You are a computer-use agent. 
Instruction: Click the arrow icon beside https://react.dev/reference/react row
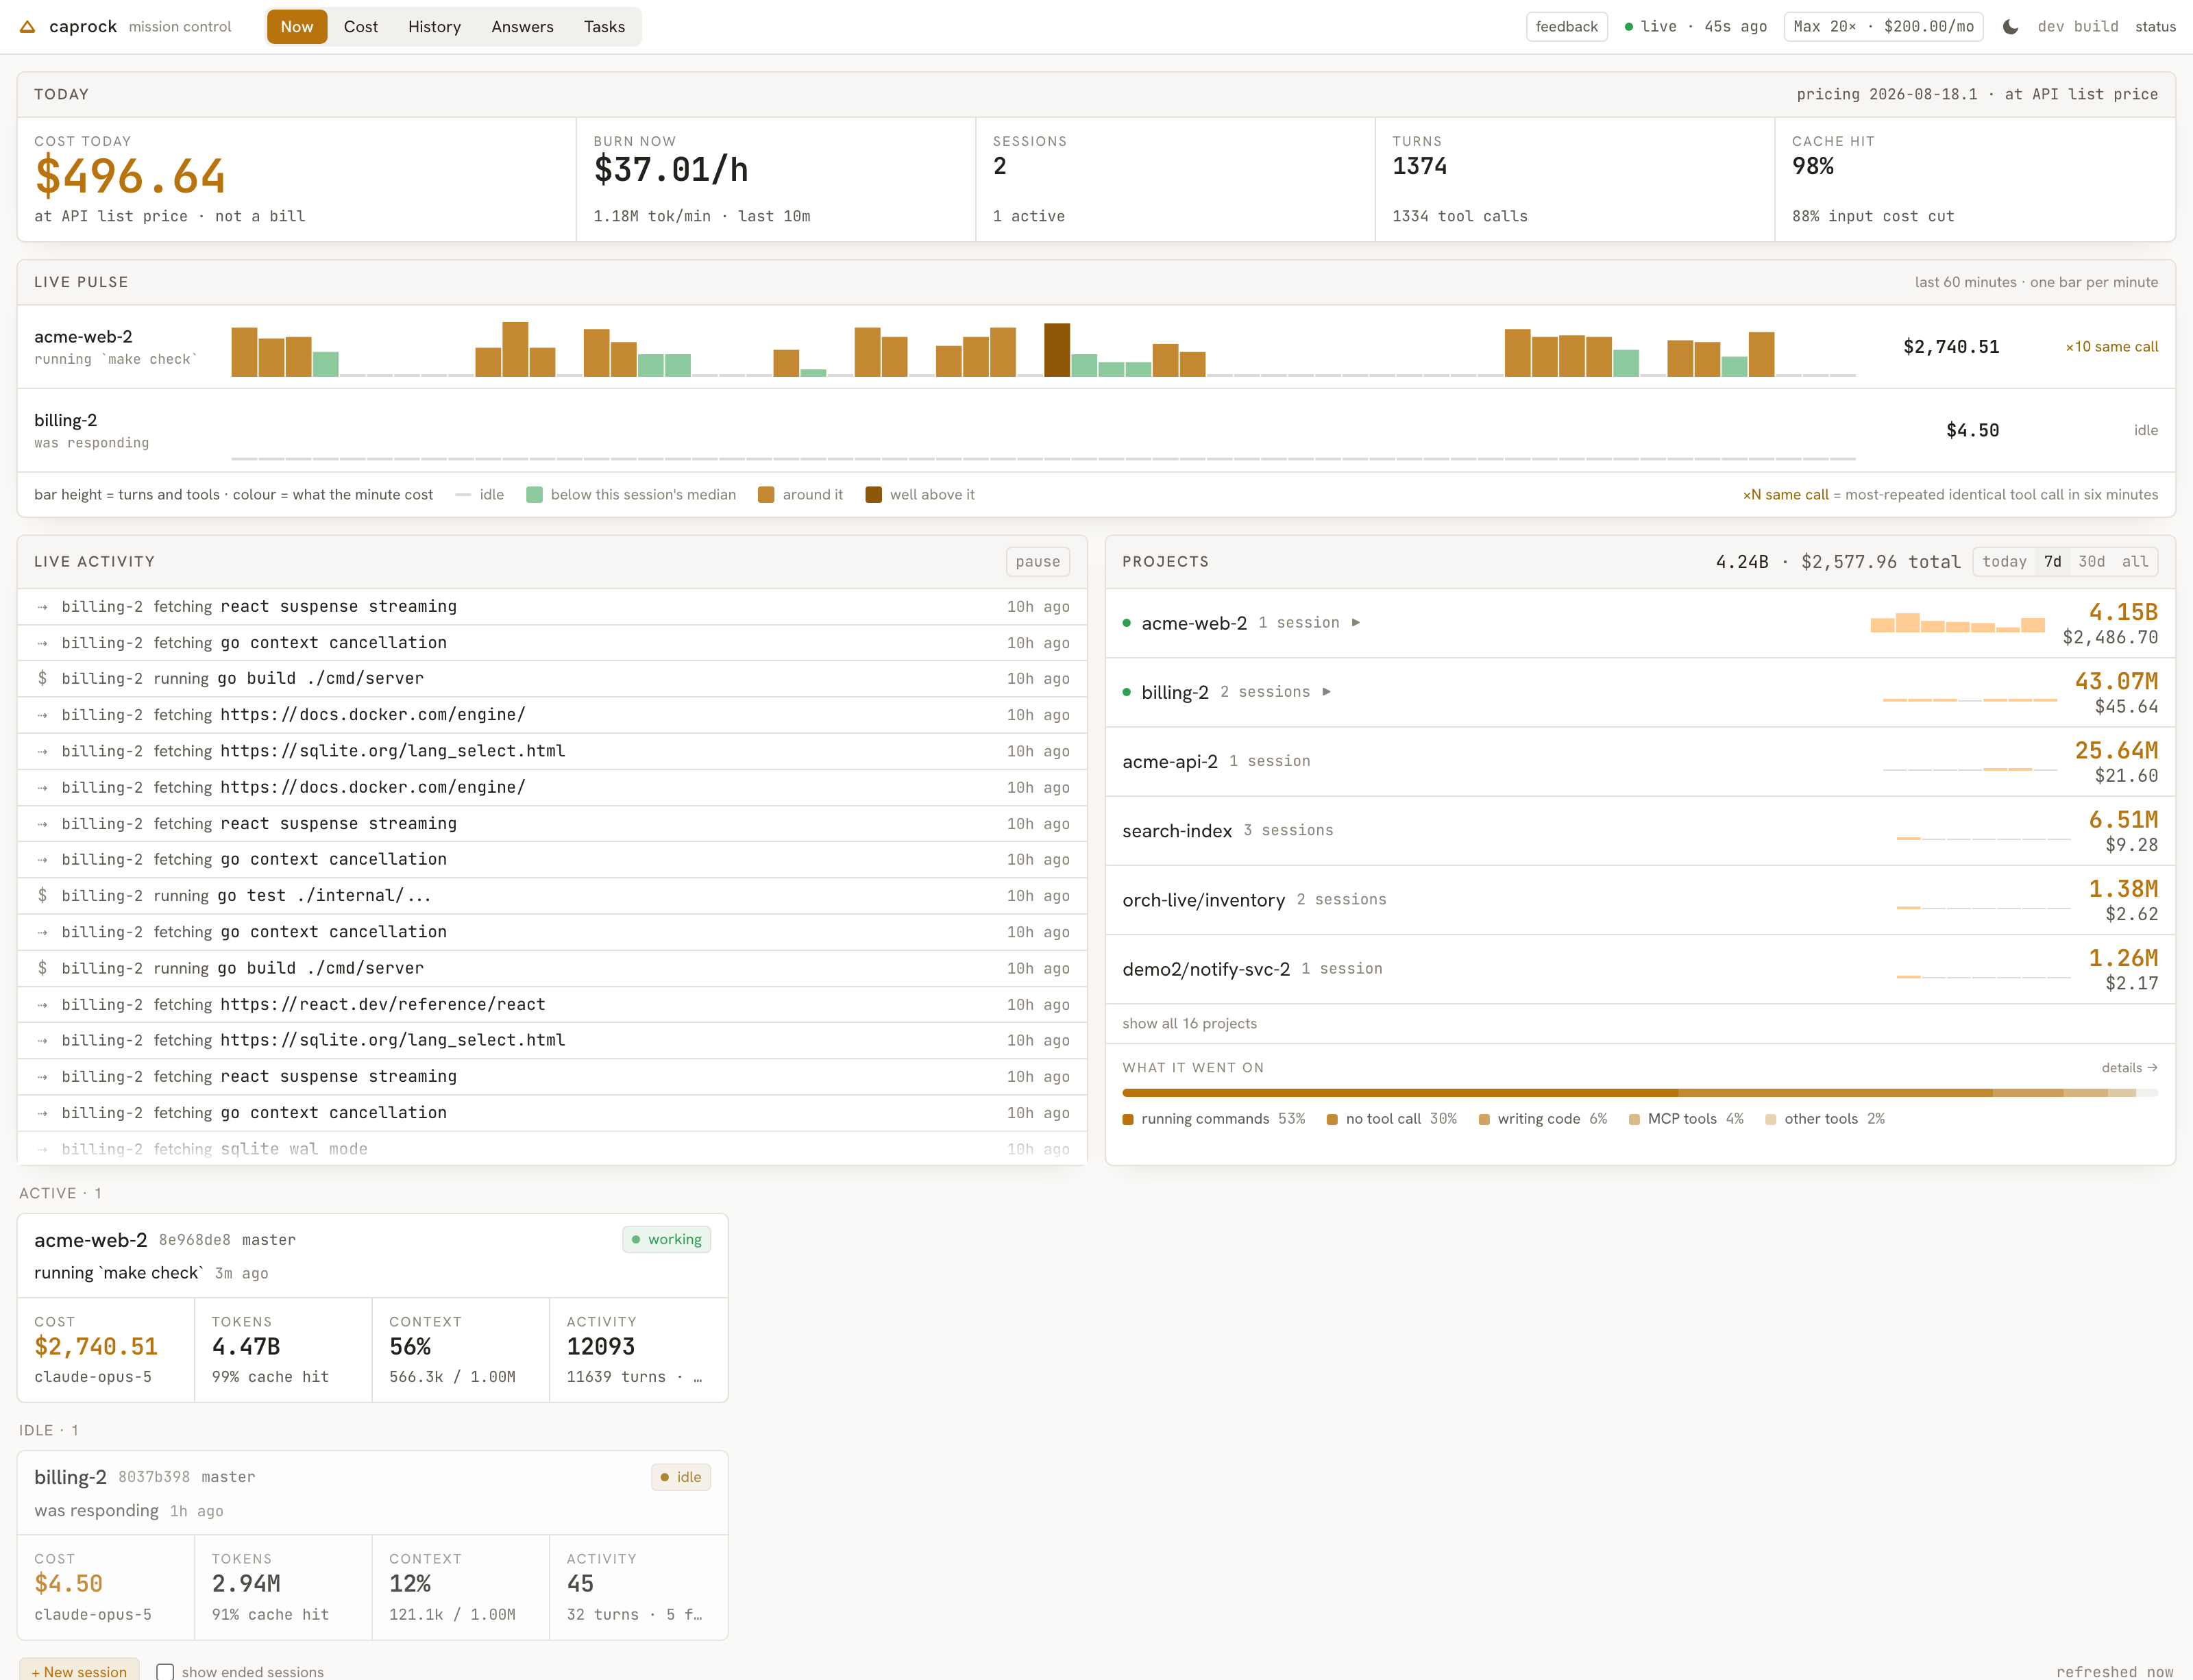coord(42,1005)
